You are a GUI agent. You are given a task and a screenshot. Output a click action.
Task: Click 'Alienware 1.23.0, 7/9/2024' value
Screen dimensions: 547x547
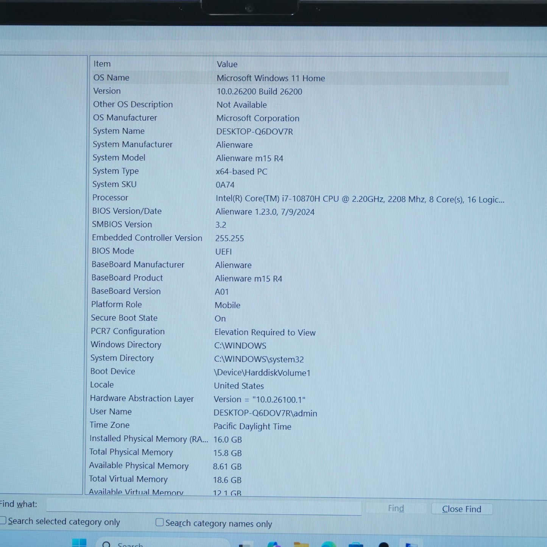[265, 212]
